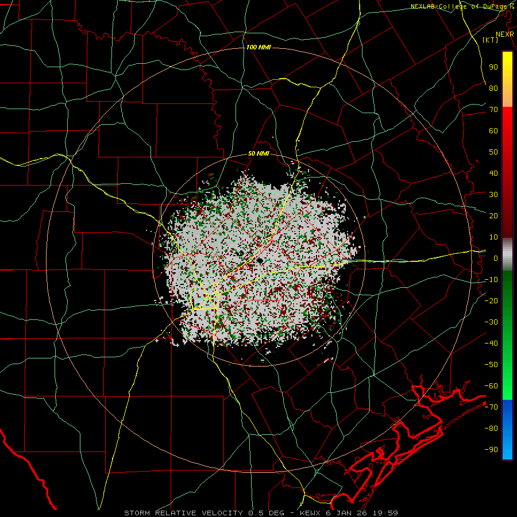Click the -20 value on the velocity scale

pos(491,300)
